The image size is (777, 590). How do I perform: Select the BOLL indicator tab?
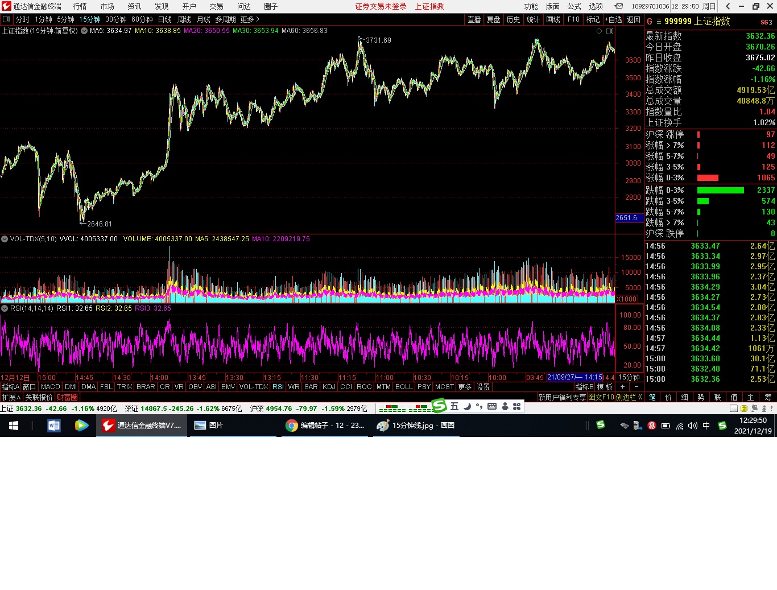[404, 387]
